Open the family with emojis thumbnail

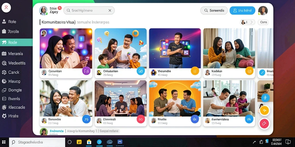(121, 48)
